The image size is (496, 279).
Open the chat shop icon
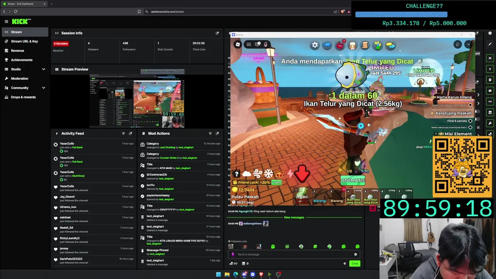pyautogui.click(x=243, y=263)
